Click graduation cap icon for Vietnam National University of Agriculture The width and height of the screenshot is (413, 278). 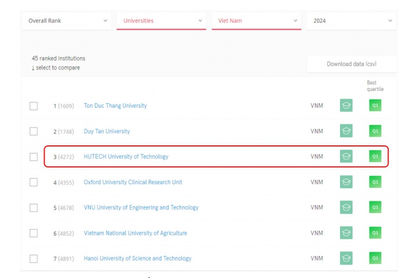point(346,233)
